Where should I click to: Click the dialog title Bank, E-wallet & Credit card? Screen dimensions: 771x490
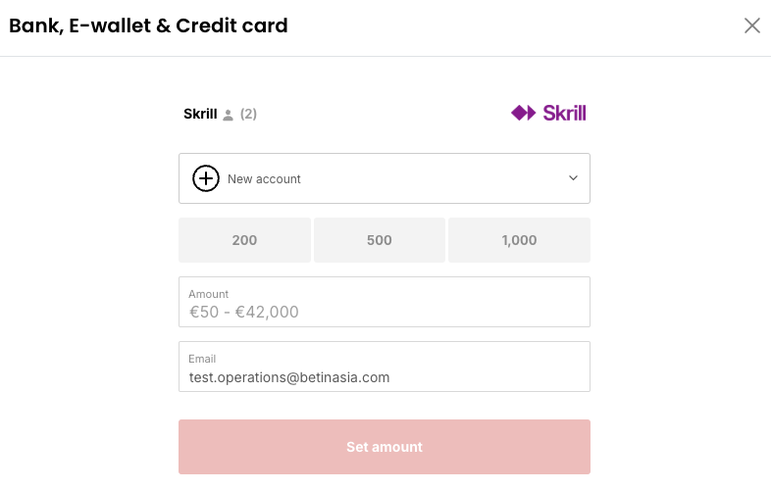[x=148, y=26]
